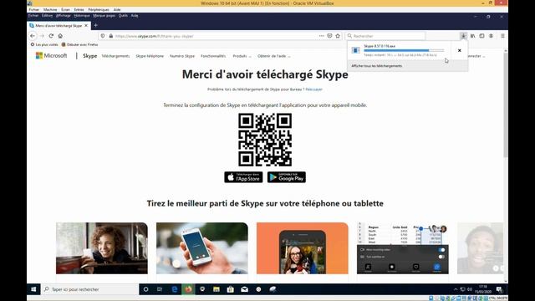Focus the Firefox Rechercher search box
The image size is (535, 301).
click(385, 36)
